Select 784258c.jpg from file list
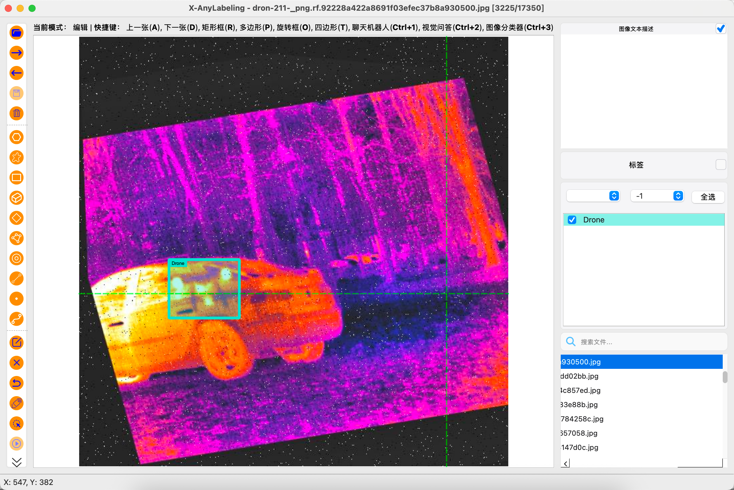 [x=582, y=419]
